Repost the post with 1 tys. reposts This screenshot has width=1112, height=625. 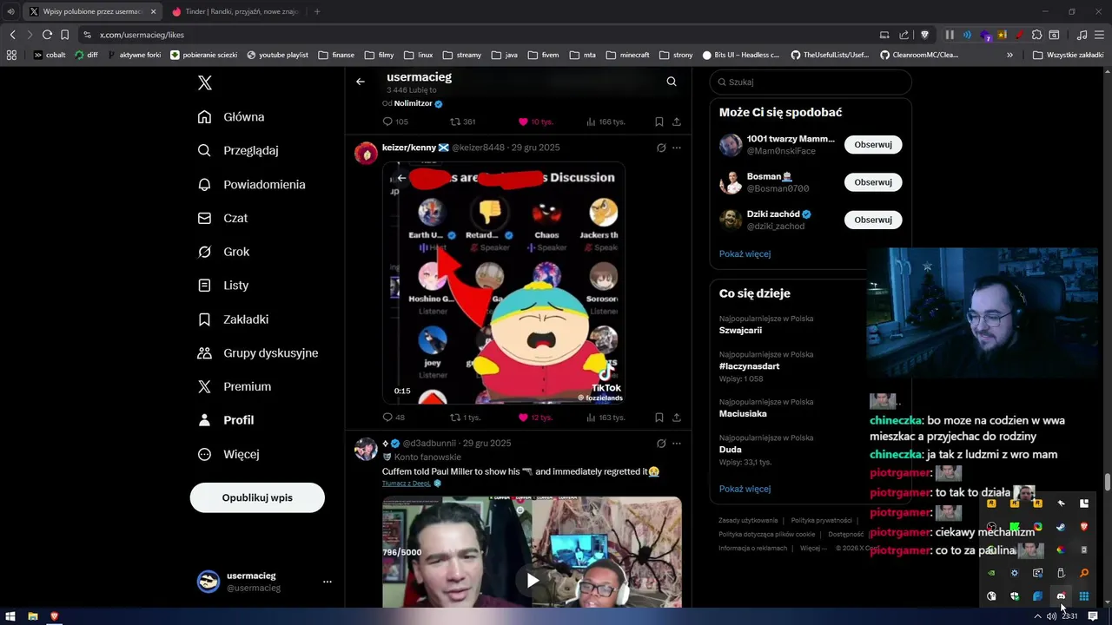tap(464, 418)
